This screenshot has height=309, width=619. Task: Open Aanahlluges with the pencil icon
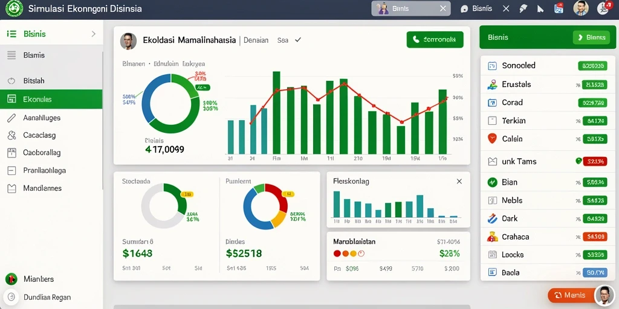tap(11, 118)
